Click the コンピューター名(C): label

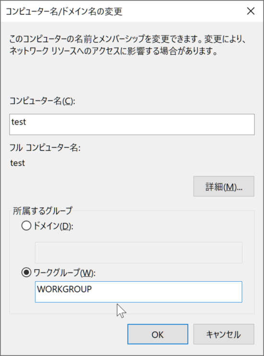coord(42,101)
